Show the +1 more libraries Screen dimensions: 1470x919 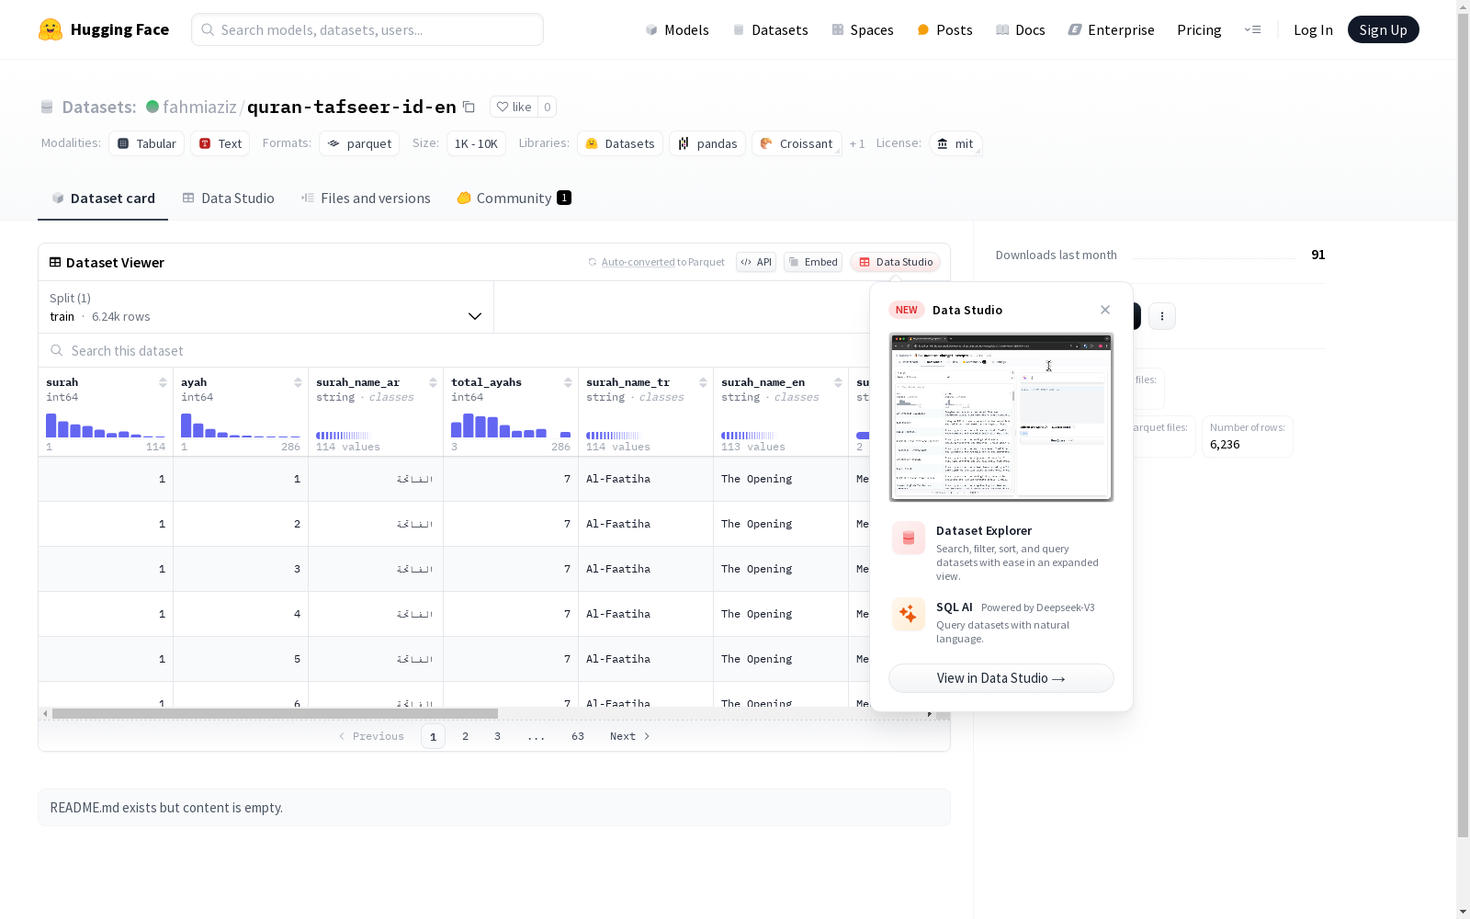(857, 144)
